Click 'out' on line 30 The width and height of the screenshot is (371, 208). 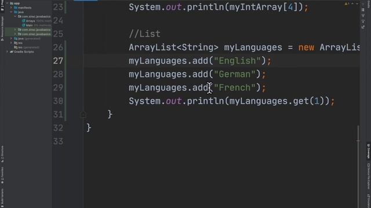(x=173, y=102)
